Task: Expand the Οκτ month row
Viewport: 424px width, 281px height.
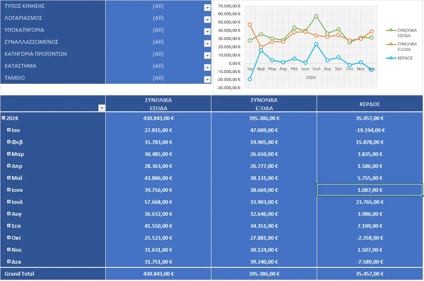Action: pyautogui.click(x=9, y=238)
